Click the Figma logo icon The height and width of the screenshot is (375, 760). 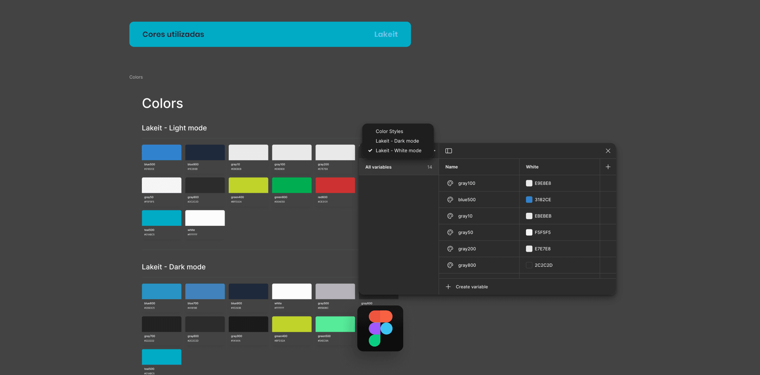click(380, 328)
